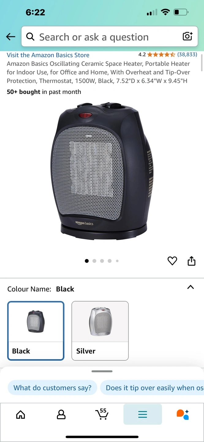Share this product using share icon
The width and height of the screenshot is (204, 442).
[191, 261]
